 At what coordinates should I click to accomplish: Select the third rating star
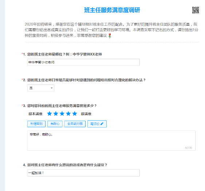pyautogui.click(x=62, y=113)
